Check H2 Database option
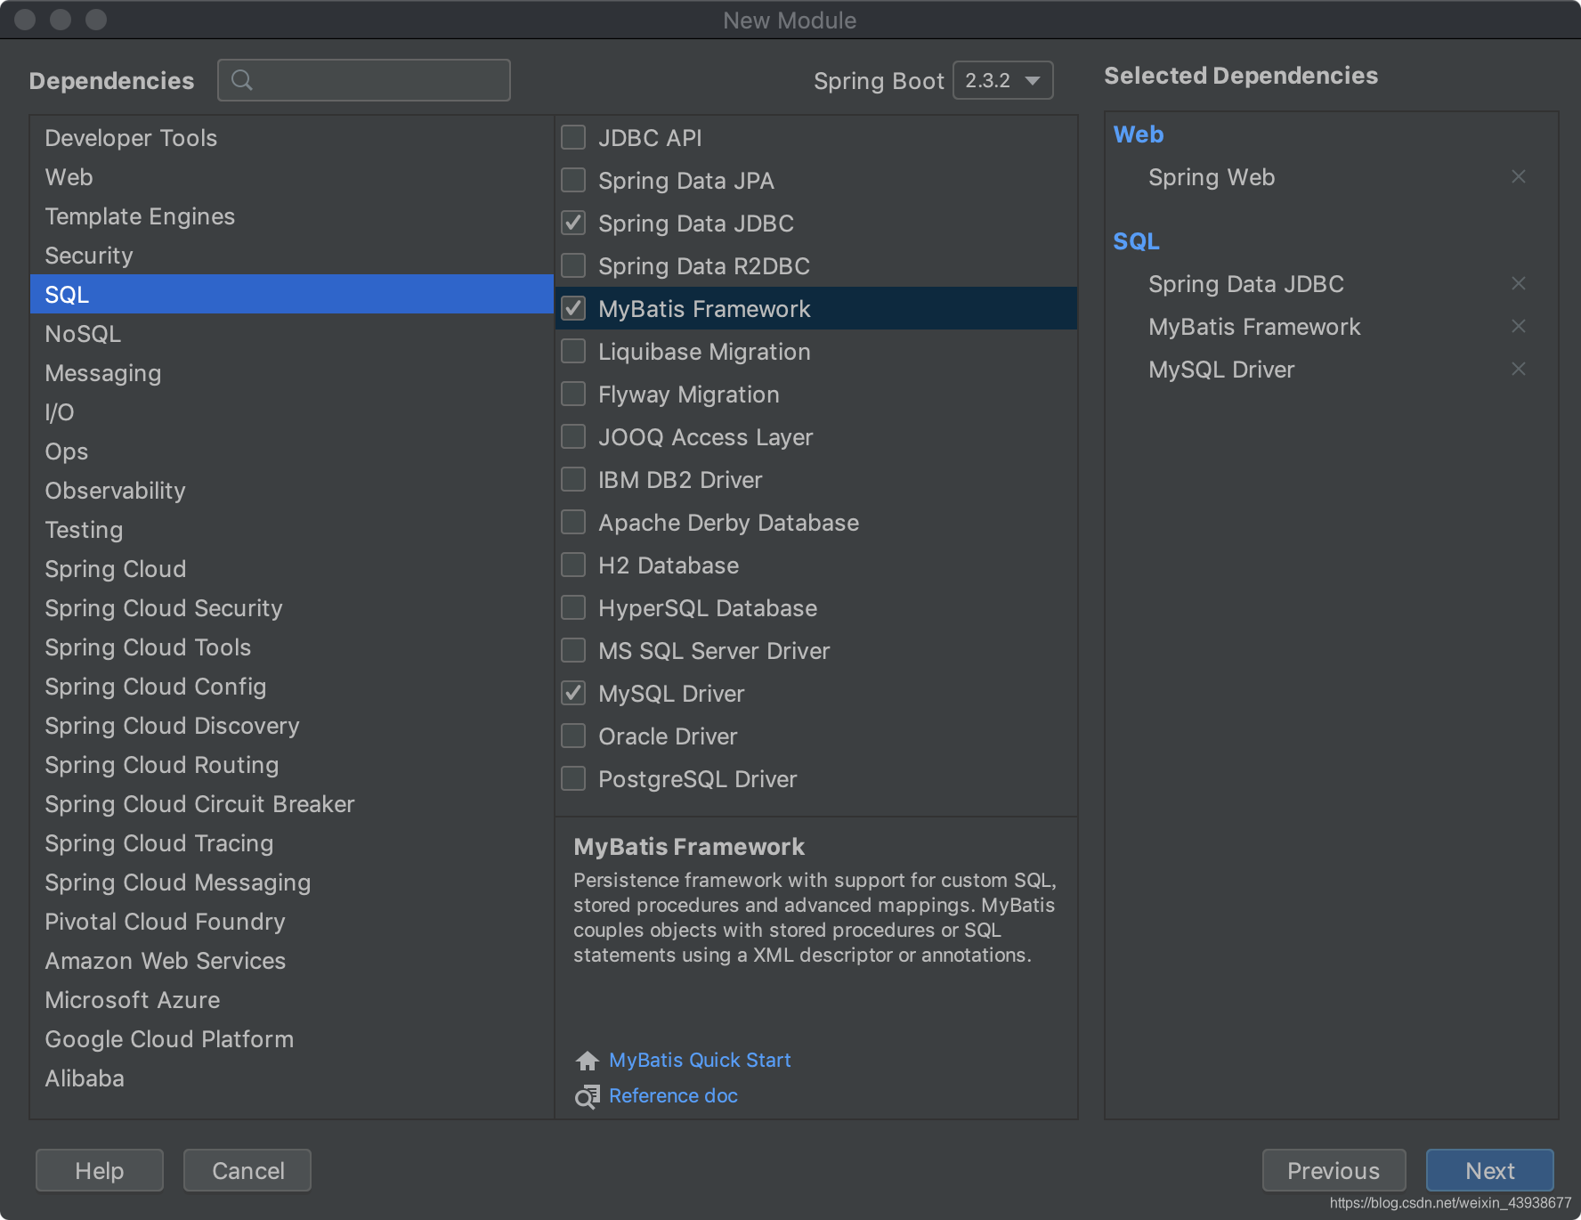The height and width of the screenshot is (1220, 1581). point(573,565)
